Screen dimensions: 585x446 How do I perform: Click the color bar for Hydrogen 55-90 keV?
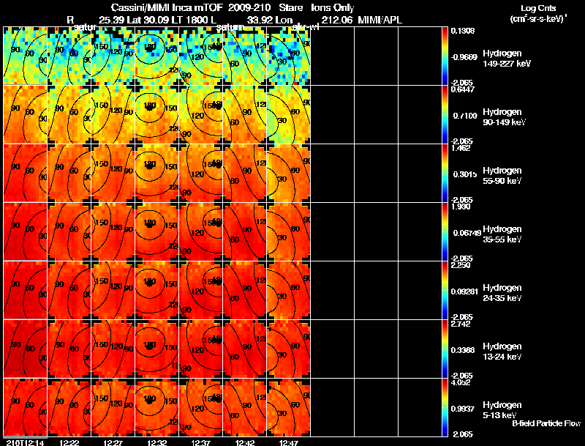445,173
